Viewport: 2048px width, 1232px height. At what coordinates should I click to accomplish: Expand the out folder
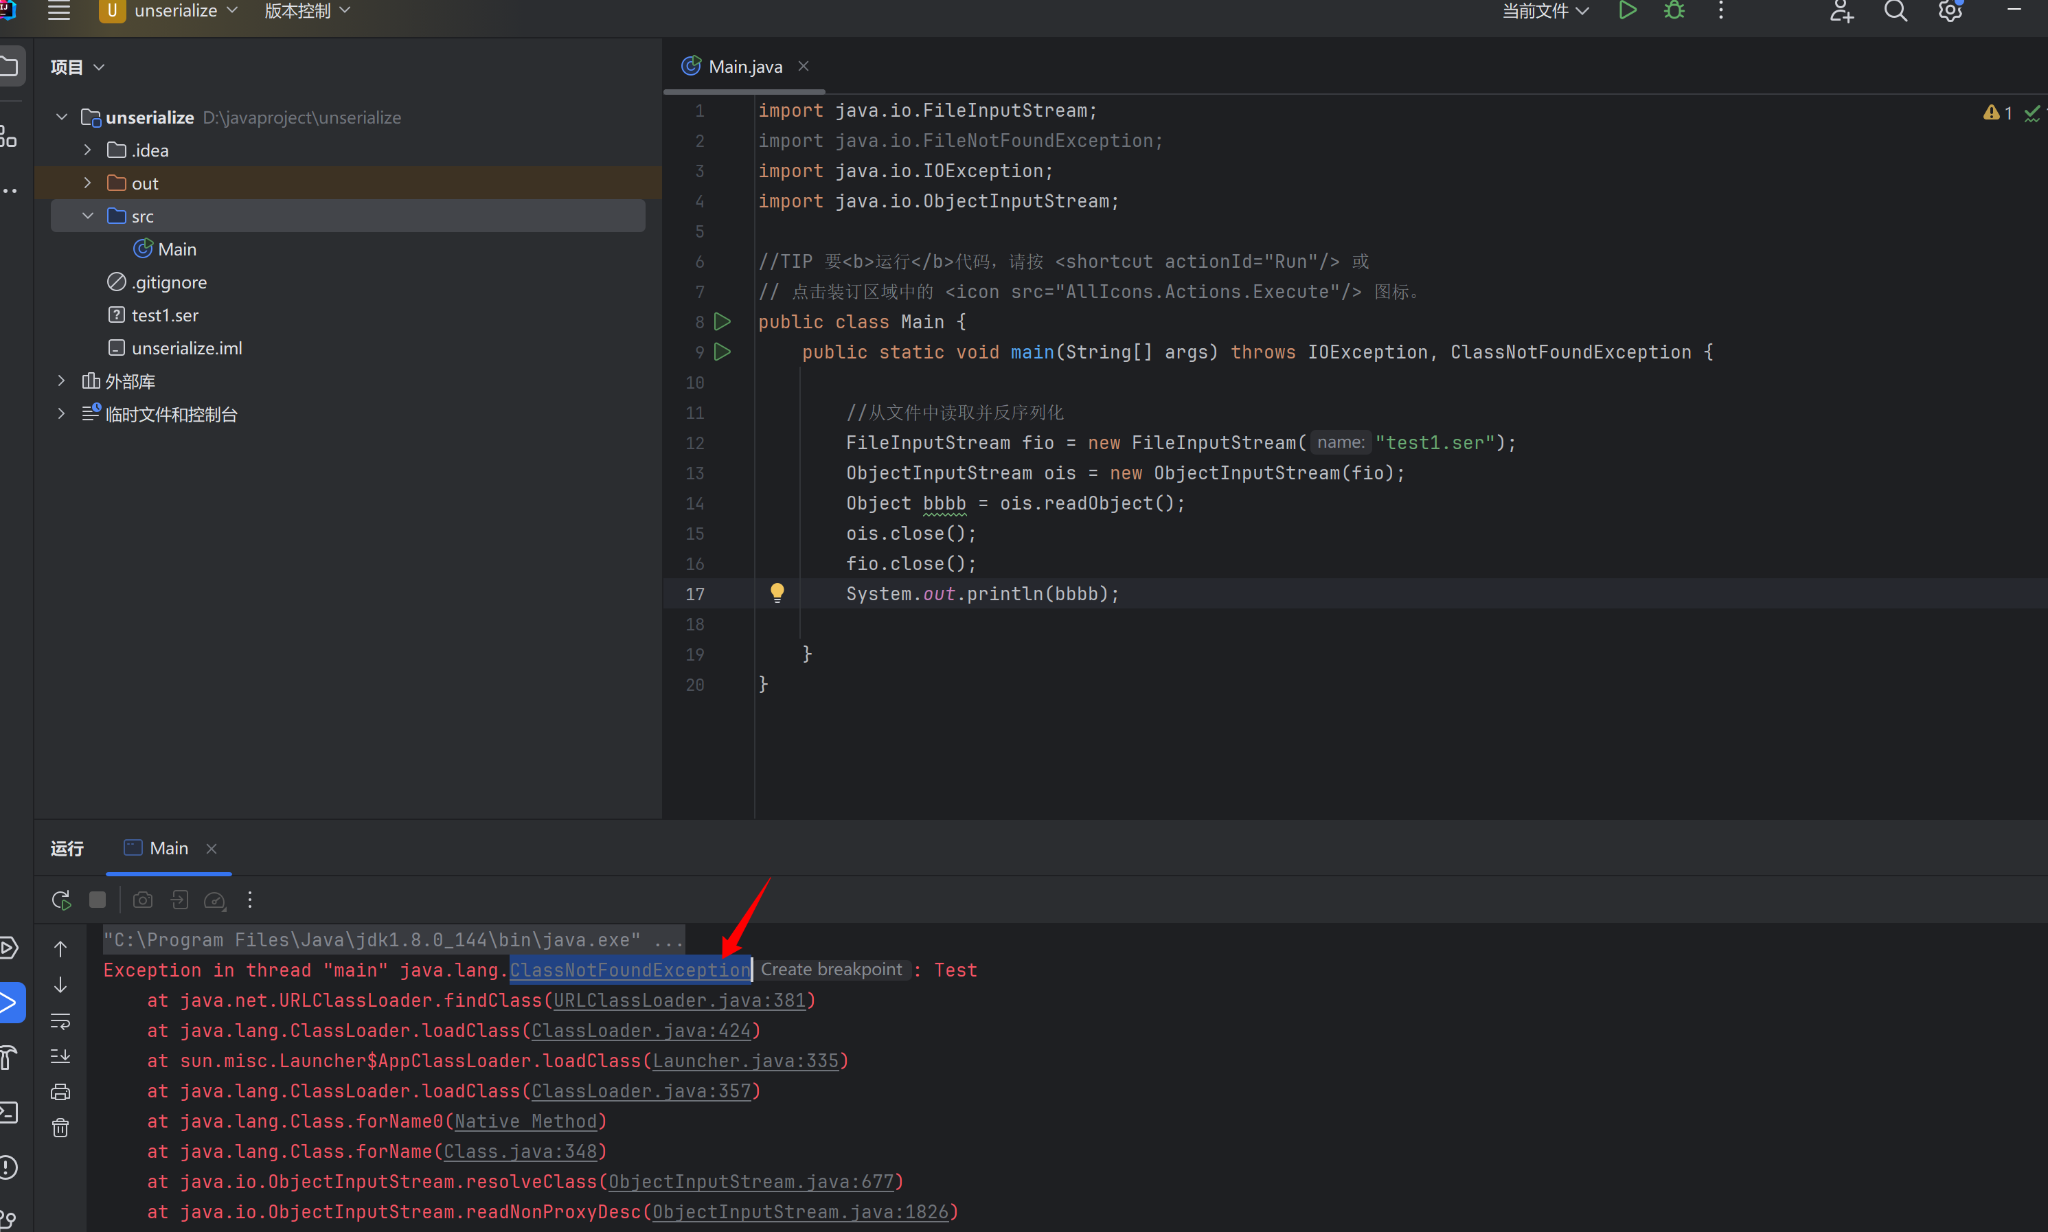(87, 183)
